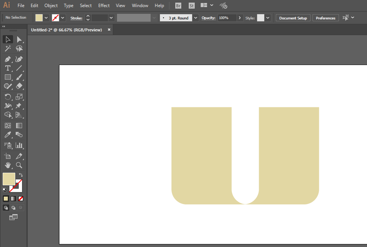Click the large fill color swatch in toolbox
This screenshot has height=247, width=367.
(9, 179)
